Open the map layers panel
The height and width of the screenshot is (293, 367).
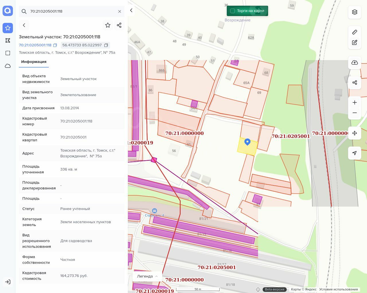[x=355, y=12]
